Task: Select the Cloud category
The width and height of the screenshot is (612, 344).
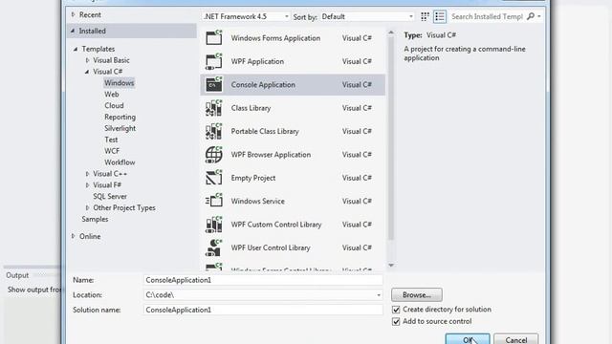Action: [x=114, y=106]
